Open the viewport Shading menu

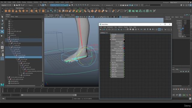51,15
